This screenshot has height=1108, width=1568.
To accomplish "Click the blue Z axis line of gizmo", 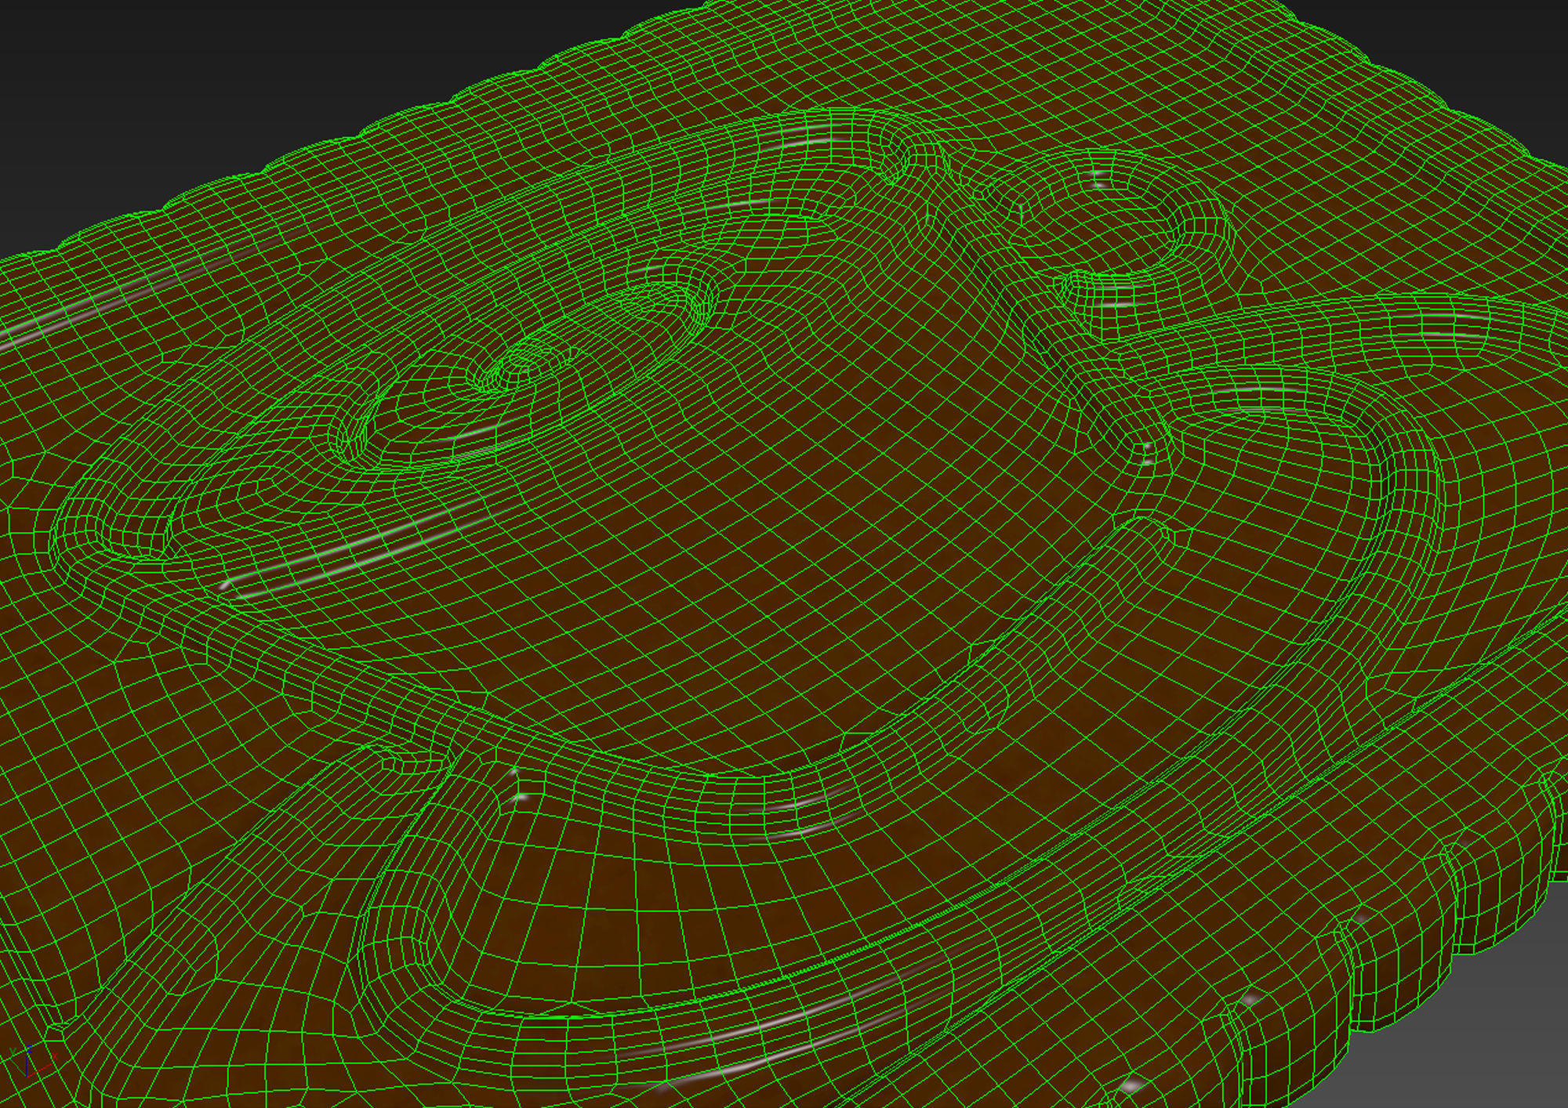I will (x=27, y=1066).
